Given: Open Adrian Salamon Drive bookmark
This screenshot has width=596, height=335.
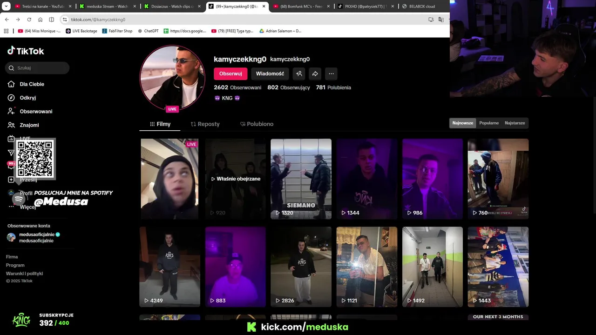Looking at the screenshot, I should [280, 31].
